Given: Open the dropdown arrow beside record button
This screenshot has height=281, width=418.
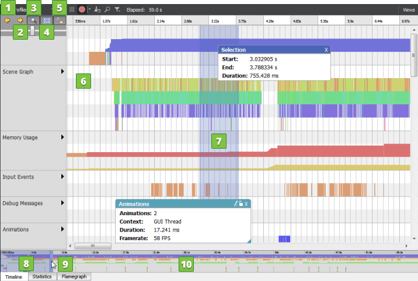Looking at the screenshot, I should pos(89,10).
